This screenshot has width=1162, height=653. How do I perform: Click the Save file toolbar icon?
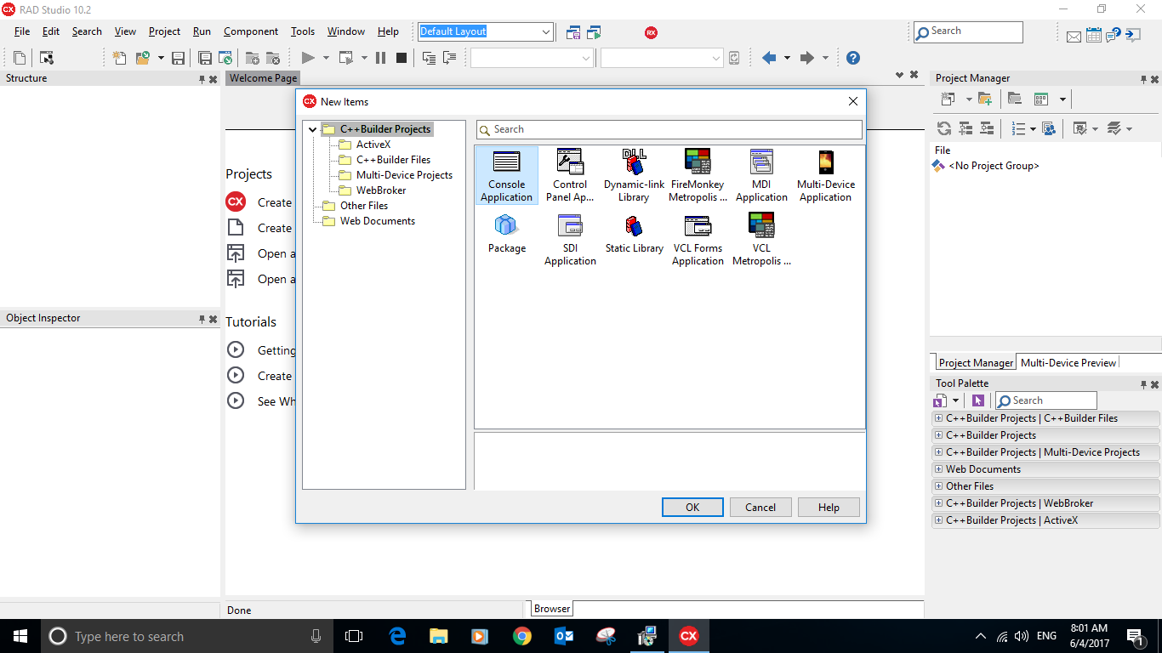click(178, 58)
